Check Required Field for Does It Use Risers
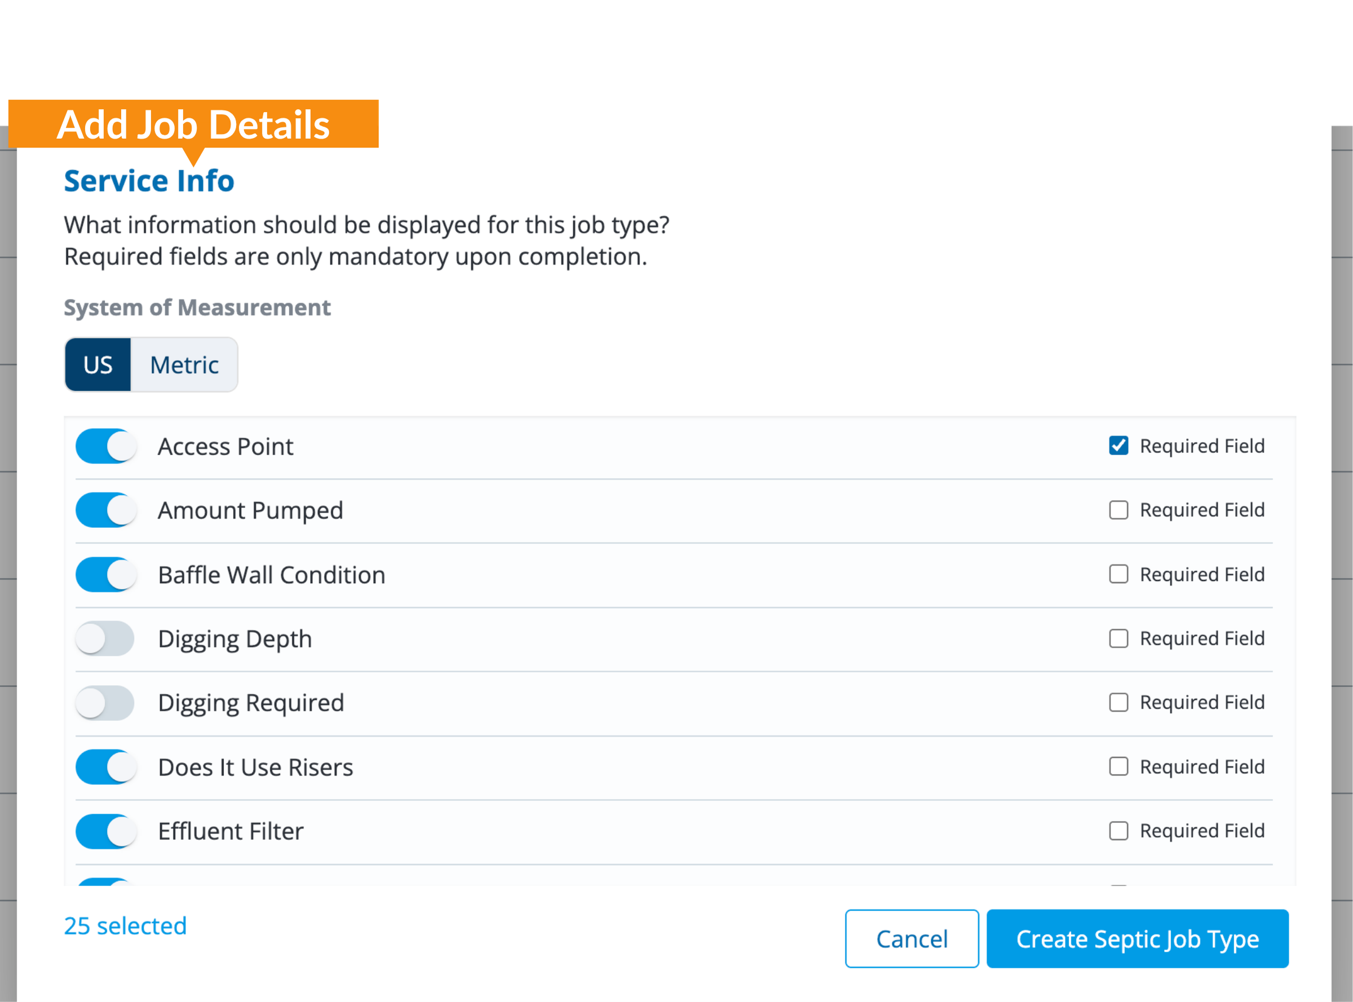The height and width of the screenshot is (1002, 1353). (x=1118, y=767)
